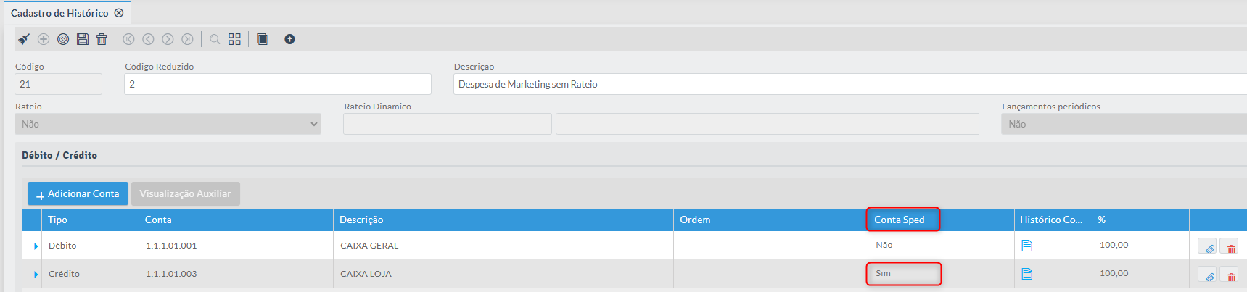The image size is (1247, 292).
Task: Select the Cadastro de Histórico tab
Action: click(x=59, y=13)
